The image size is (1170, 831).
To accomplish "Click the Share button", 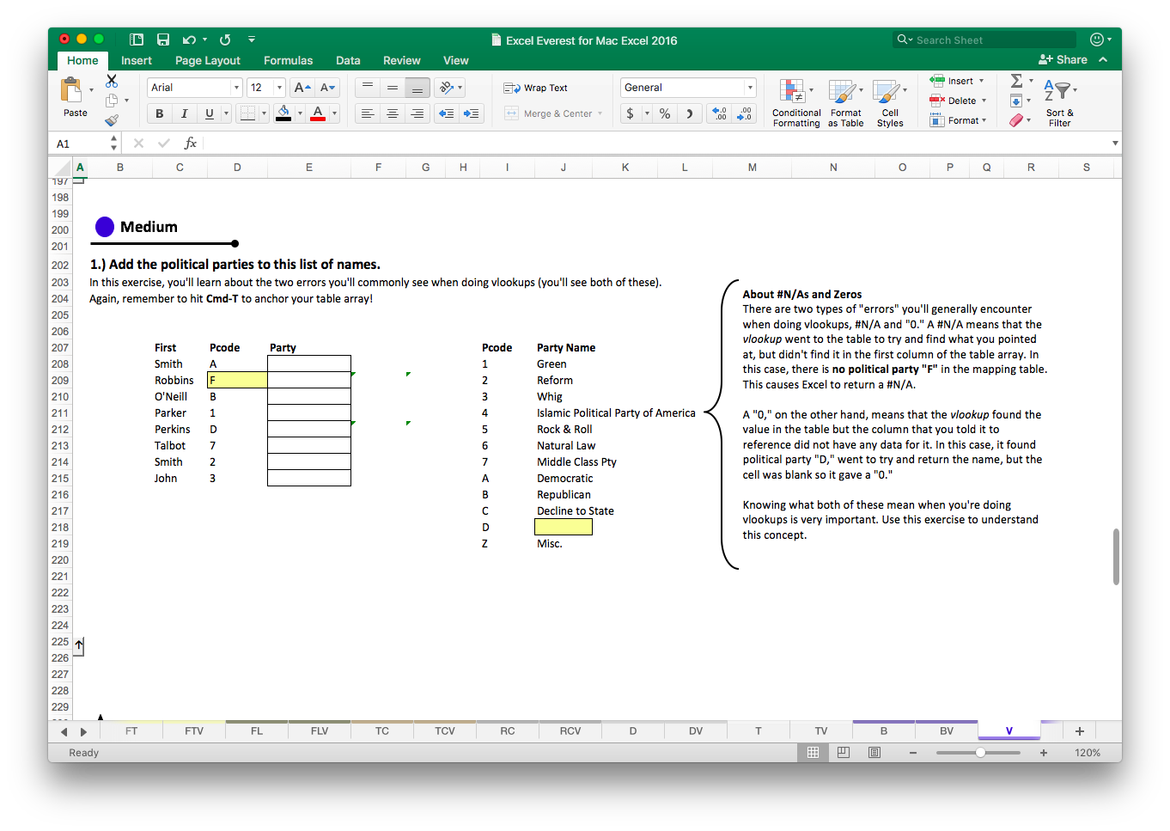I will point(1065,59).
